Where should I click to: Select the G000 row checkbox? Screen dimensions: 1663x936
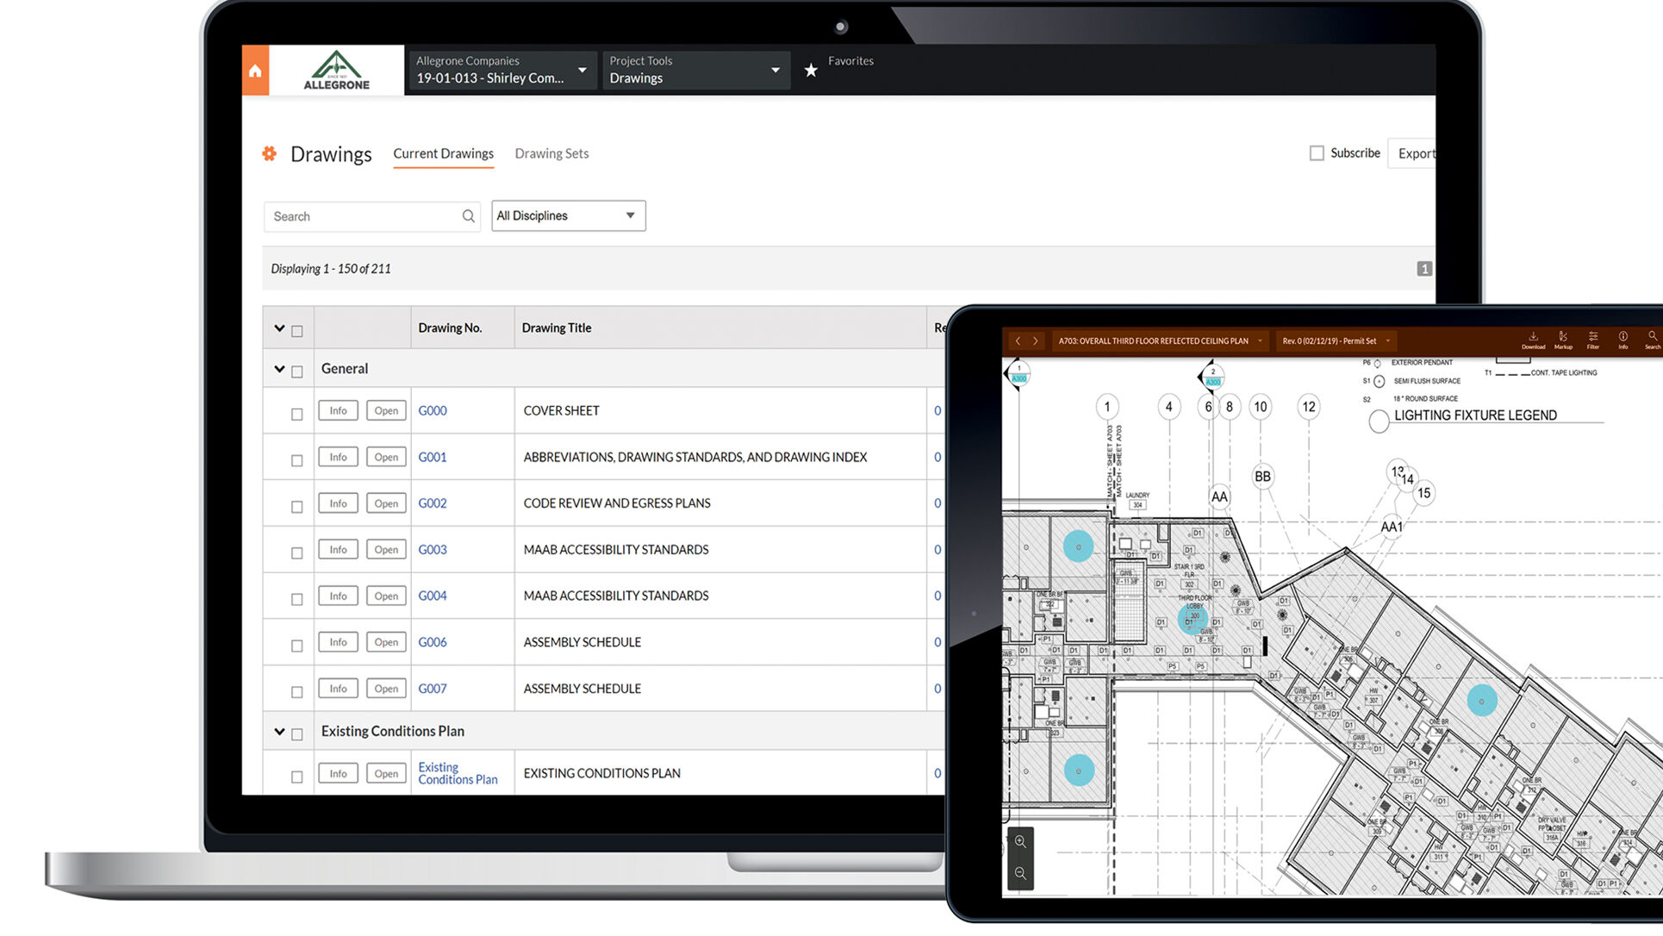coord(297,414)
